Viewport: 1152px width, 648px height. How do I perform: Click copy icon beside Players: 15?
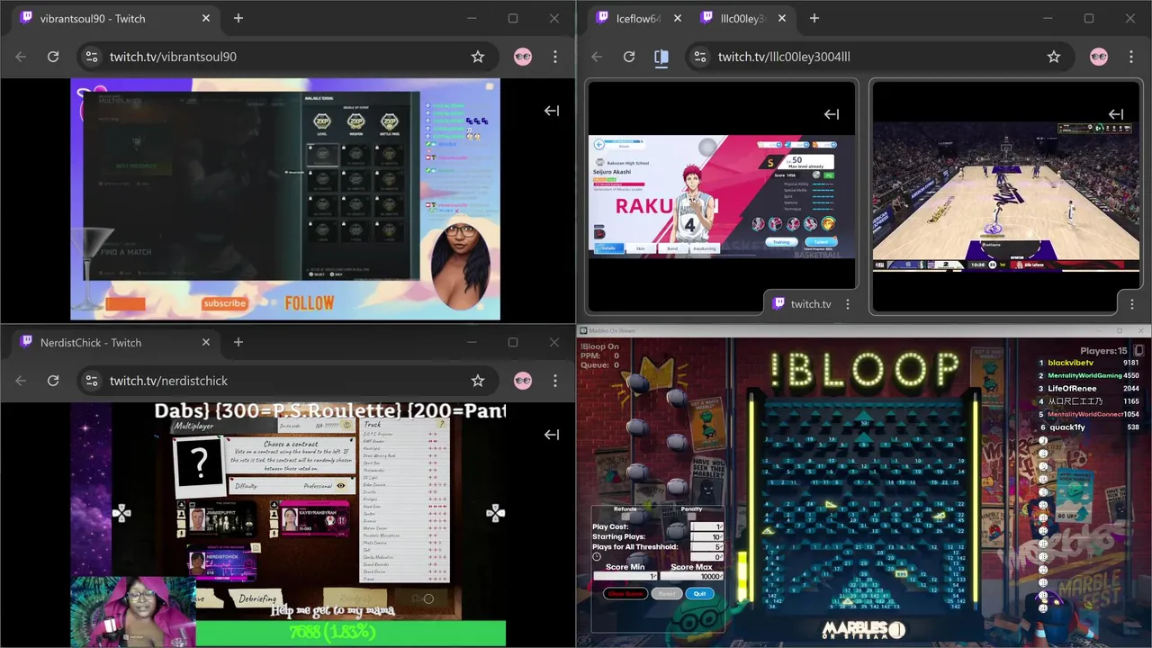pos(1138,350)
